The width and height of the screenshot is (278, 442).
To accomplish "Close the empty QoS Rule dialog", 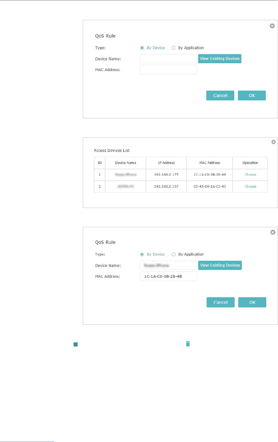I will click(x=272, y=26).
